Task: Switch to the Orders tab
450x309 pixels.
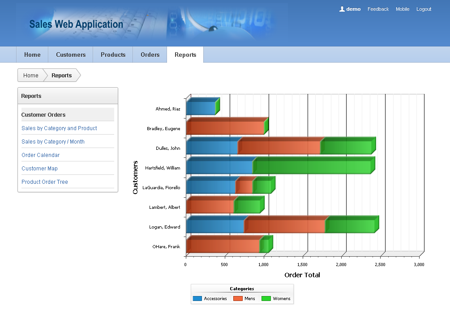Action: (150, 55)
